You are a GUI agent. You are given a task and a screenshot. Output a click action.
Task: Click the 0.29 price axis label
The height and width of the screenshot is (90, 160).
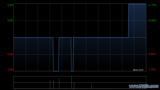pos(10,5)
